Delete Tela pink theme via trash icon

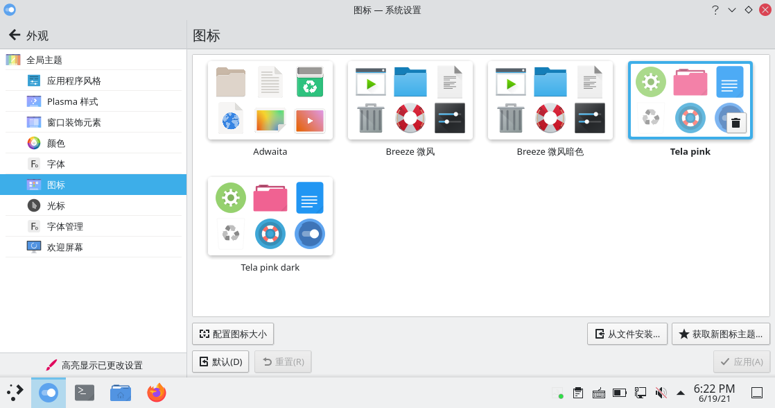click(735, 124)
